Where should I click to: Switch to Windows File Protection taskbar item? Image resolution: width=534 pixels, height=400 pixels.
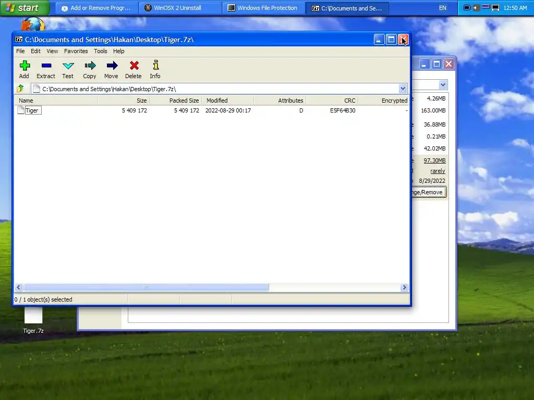tap(263, 8)
